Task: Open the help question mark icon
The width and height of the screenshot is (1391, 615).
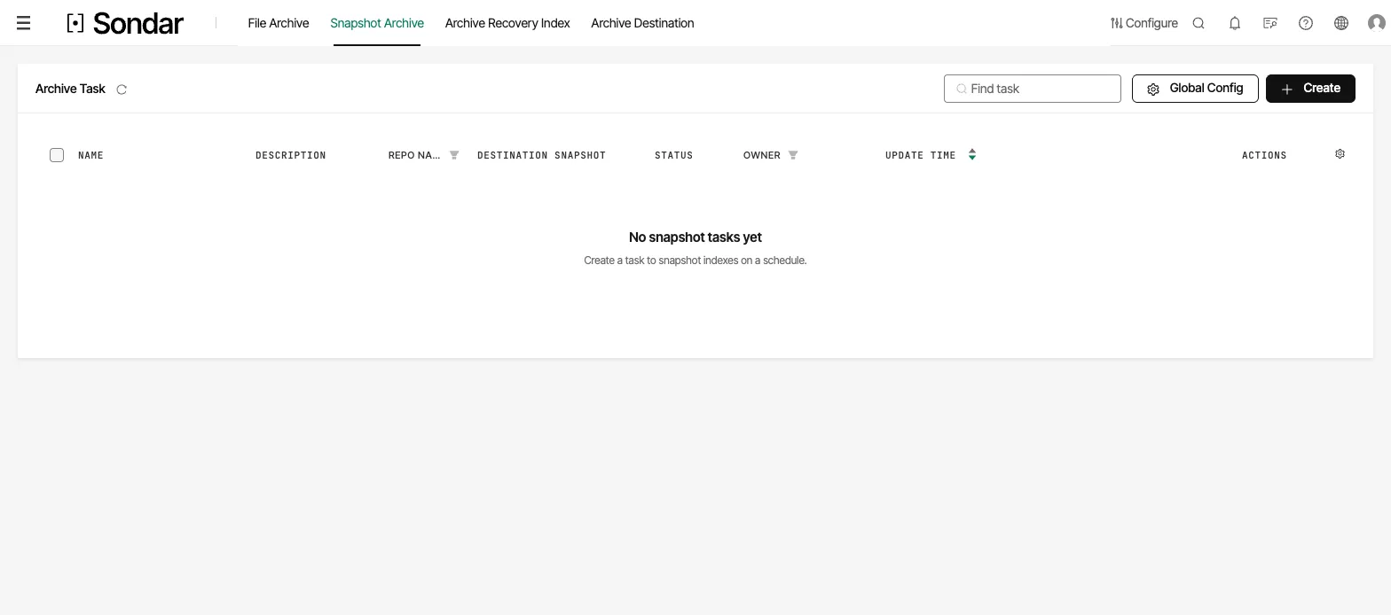Action: pyautogui.click(x=1306, y=23)
